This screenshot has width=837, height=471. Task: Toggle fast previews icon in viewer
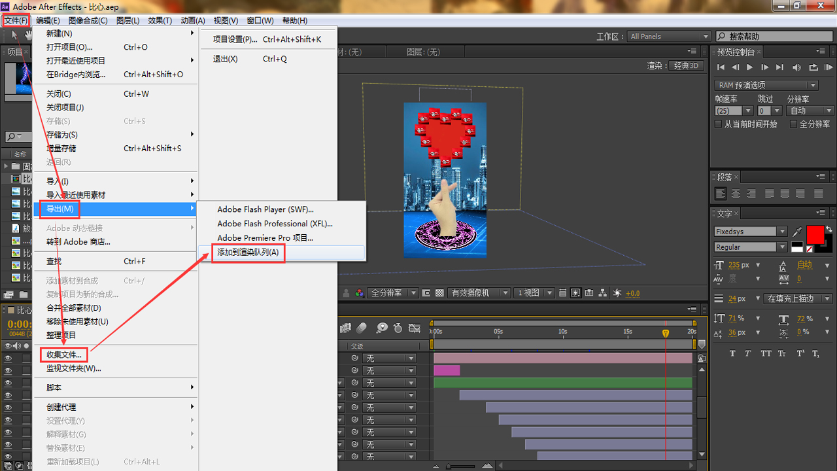point(576,293)
